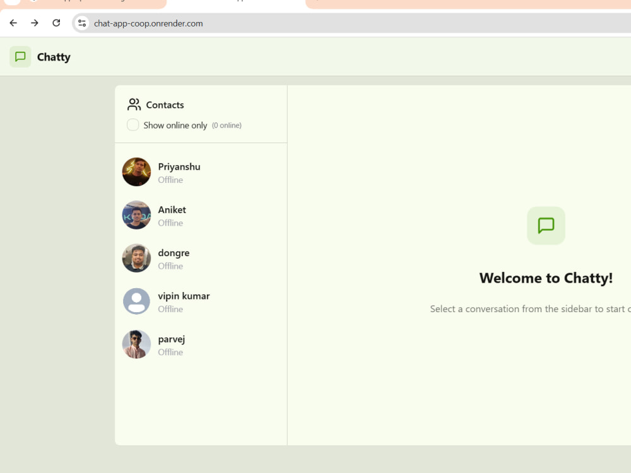Click the Chatty logo icon
Screen dimensions: 631x473
(x=20, y=57)
